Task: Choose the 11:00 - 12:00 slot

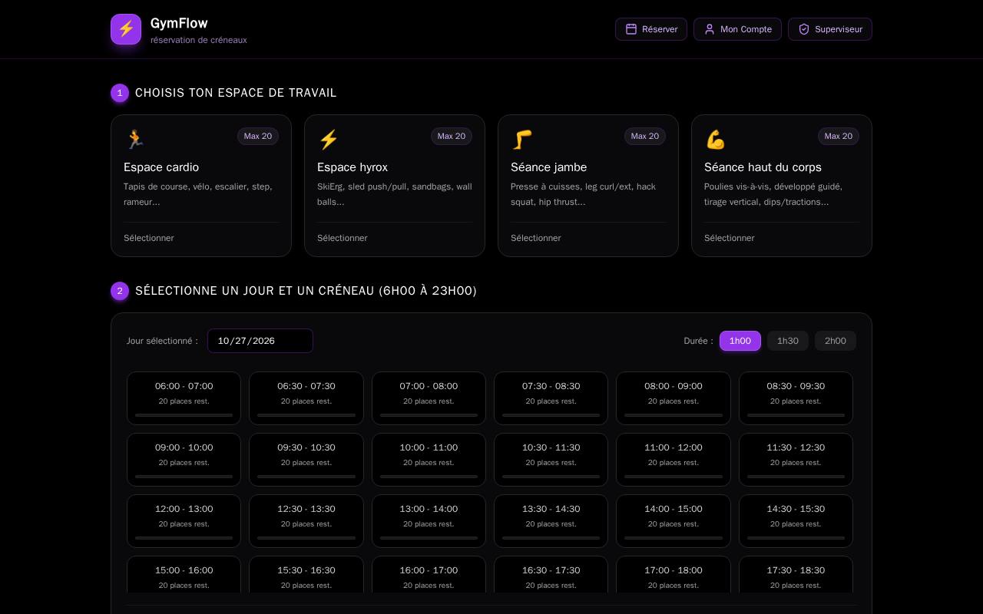Action: pyautogui.click(x=674, y=460)
